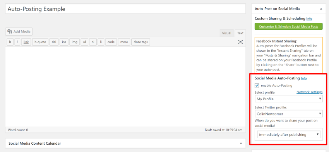The height and width of the screenshot is (152, 329).
Task: Click the close tags button
Action: 141,42
